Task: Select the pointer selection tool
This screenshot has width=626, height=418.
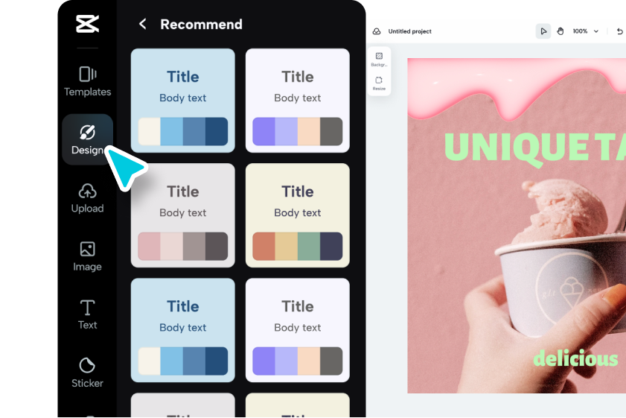Action: coord(543,31)
